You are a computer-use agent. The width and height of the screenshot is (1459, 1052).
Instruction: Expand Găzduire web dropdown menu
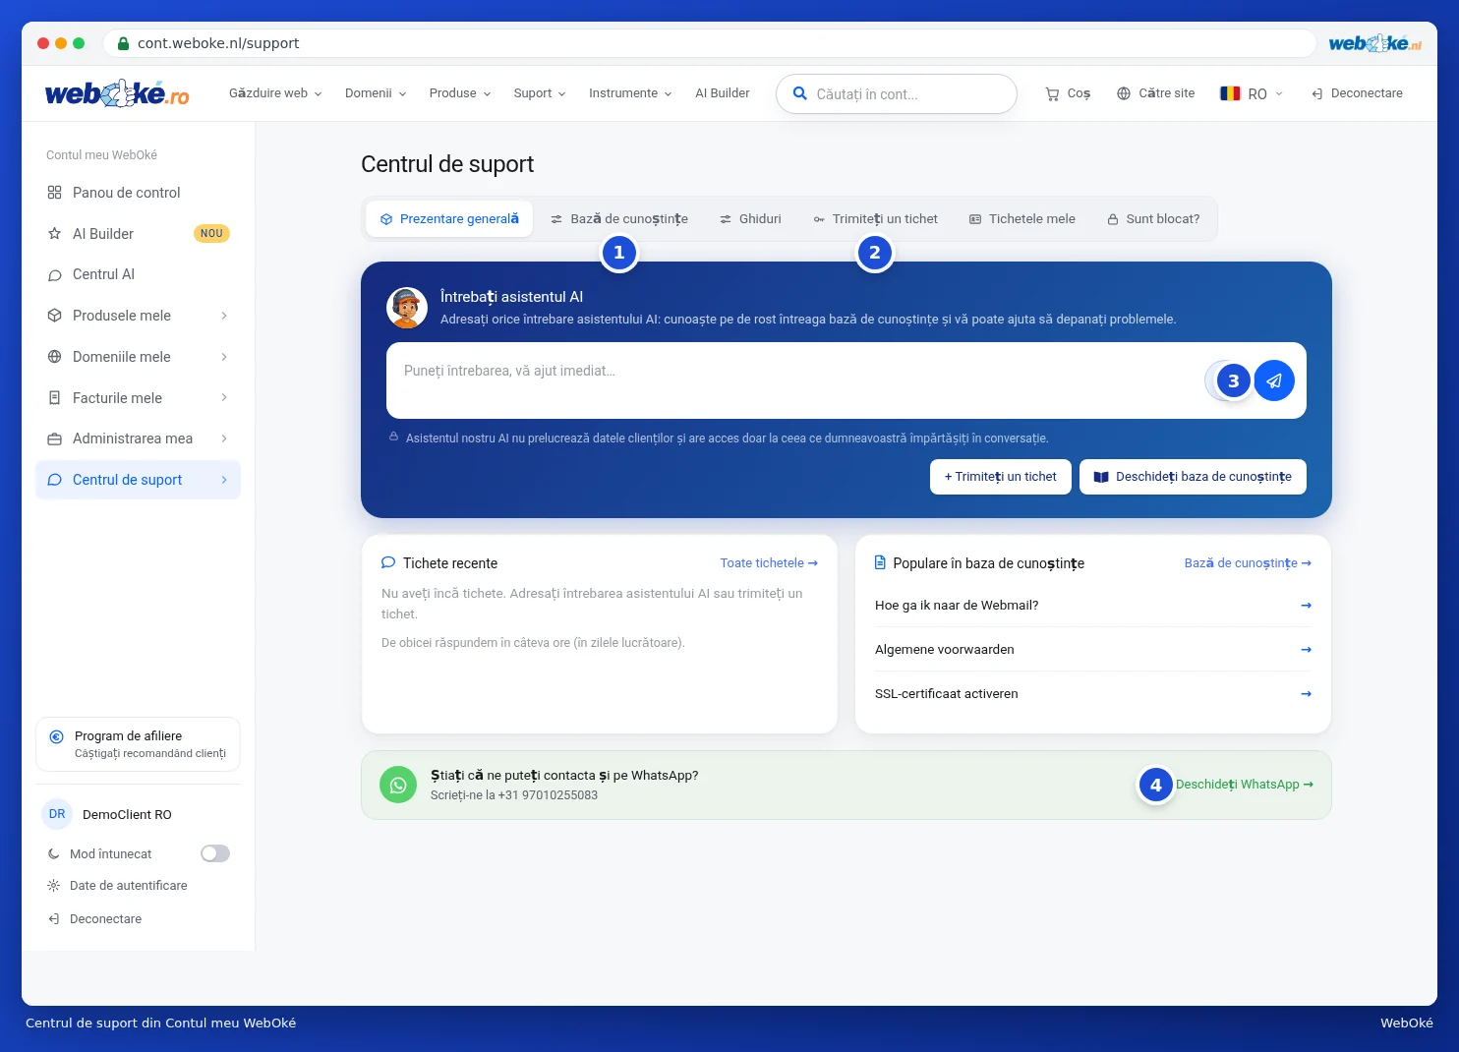pos(275,93)
